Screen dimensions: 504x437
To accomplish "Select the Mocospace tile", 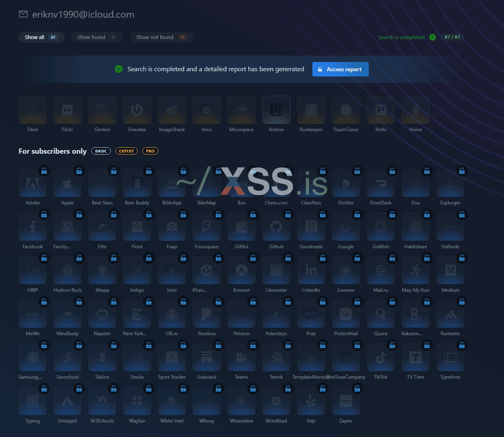I will [242, 110].
